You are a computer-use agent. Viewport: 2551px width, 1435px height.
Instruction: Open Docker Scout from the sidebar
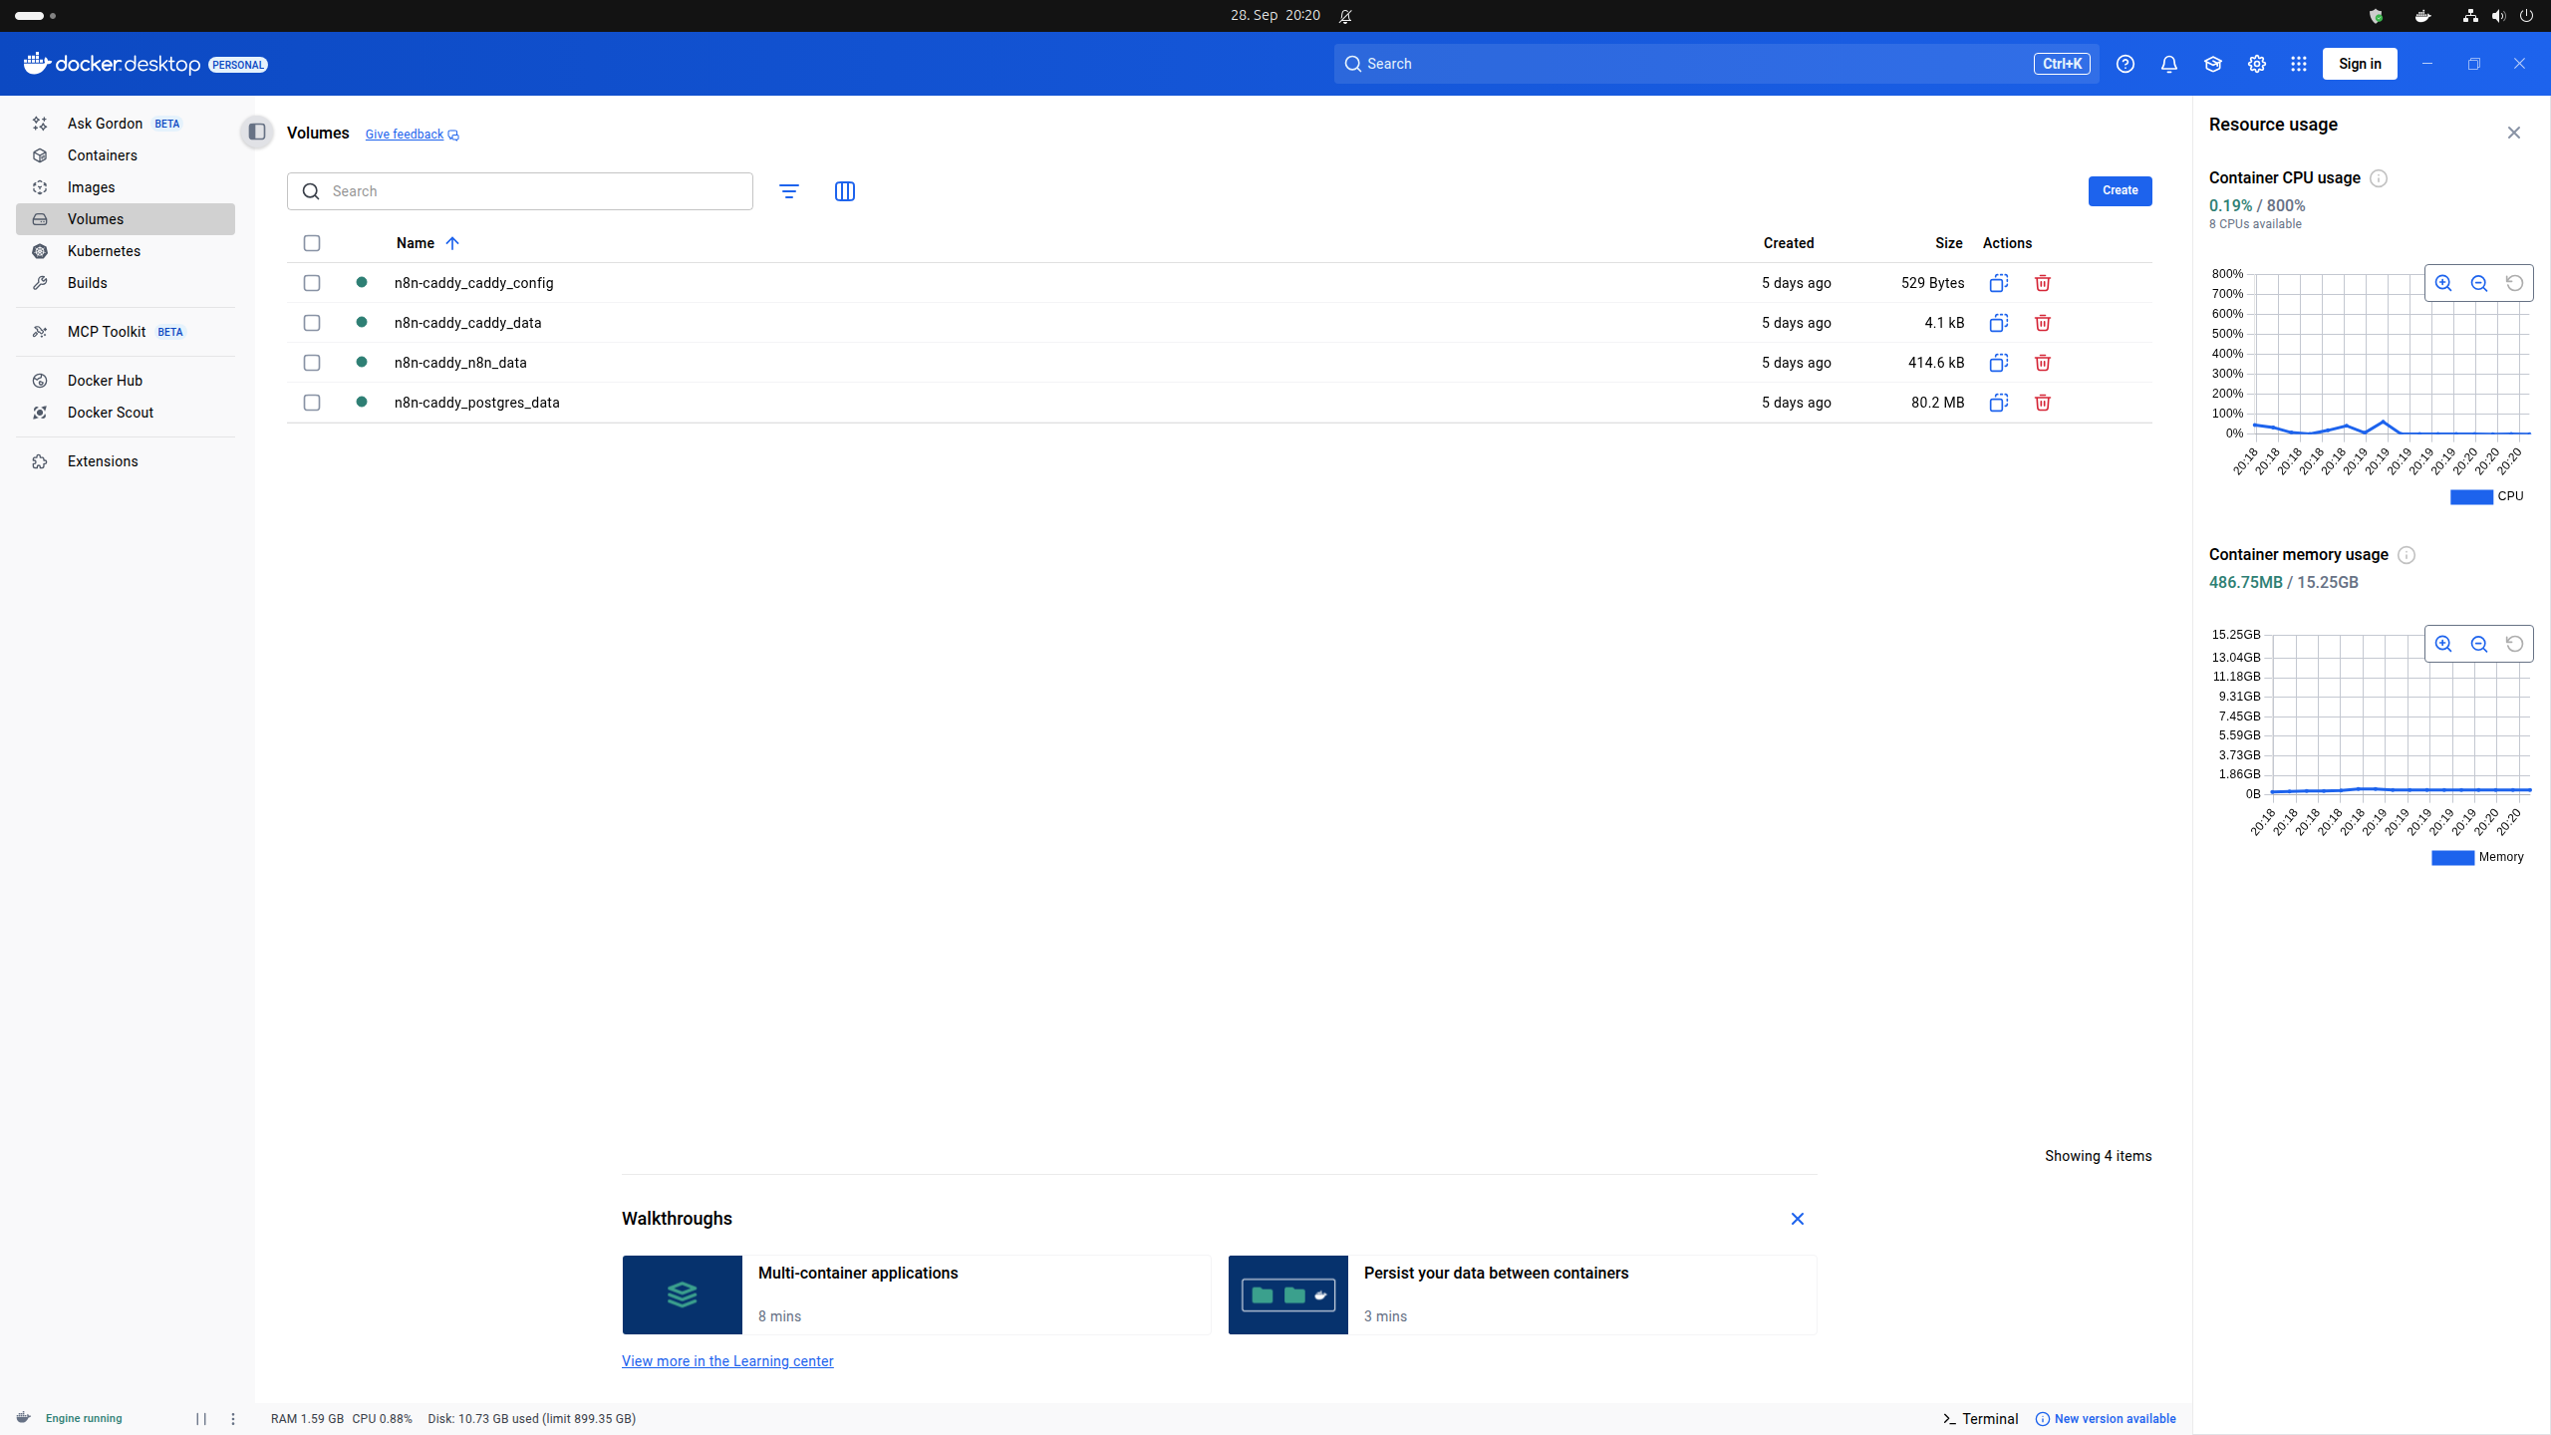[111, 412]
